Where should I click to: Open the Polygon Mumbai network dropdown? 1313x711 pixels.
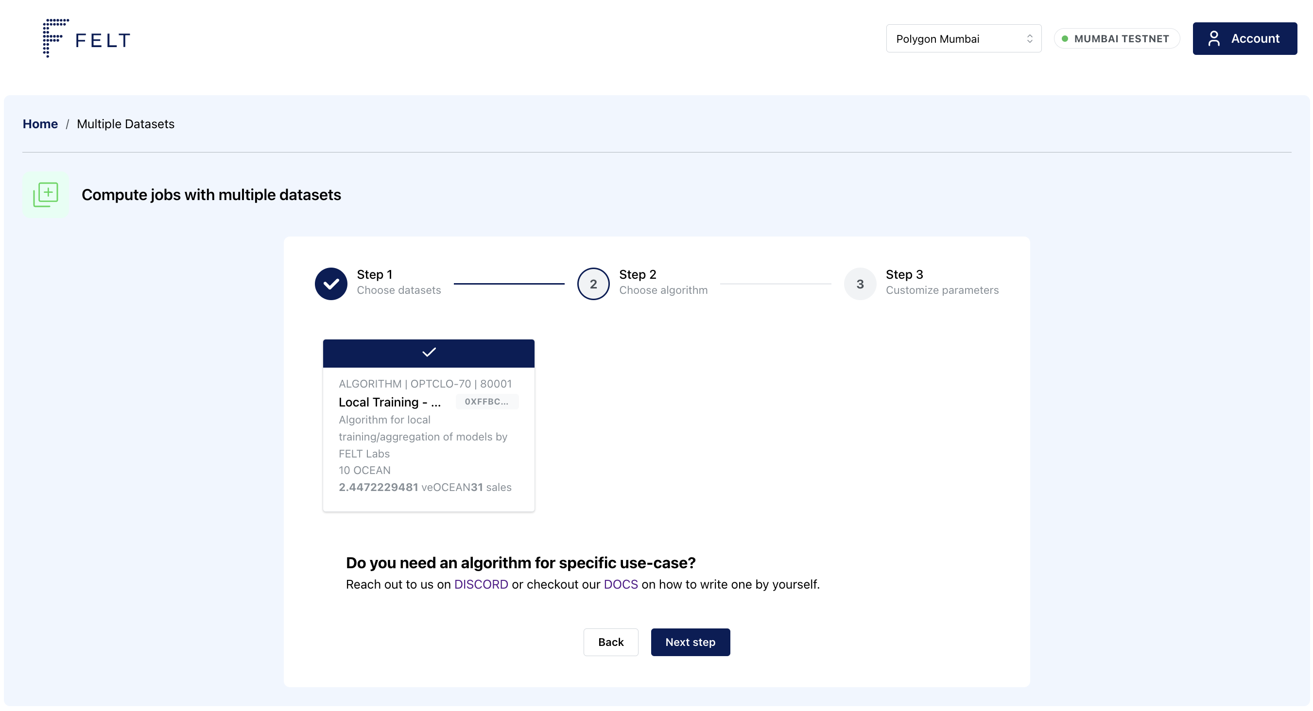coord(963,39)
